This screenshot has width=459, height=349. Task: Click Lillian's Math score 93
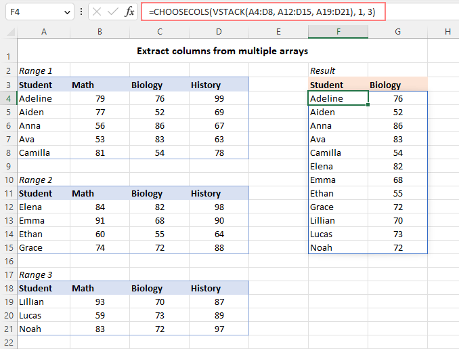(x=100, y=302)
